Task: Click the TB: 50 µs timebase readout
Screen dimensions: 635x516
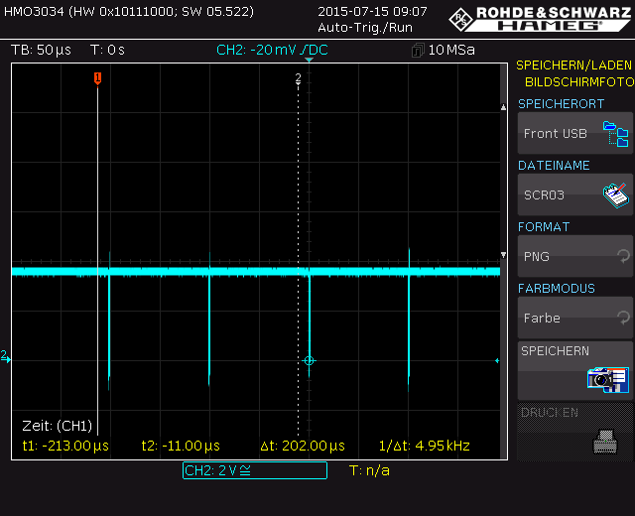Action: 41,50
